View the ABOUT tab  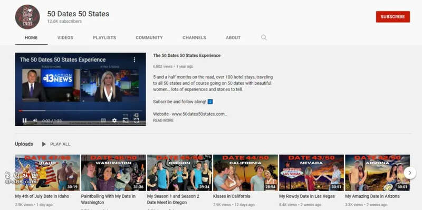(x=233, y=37)
